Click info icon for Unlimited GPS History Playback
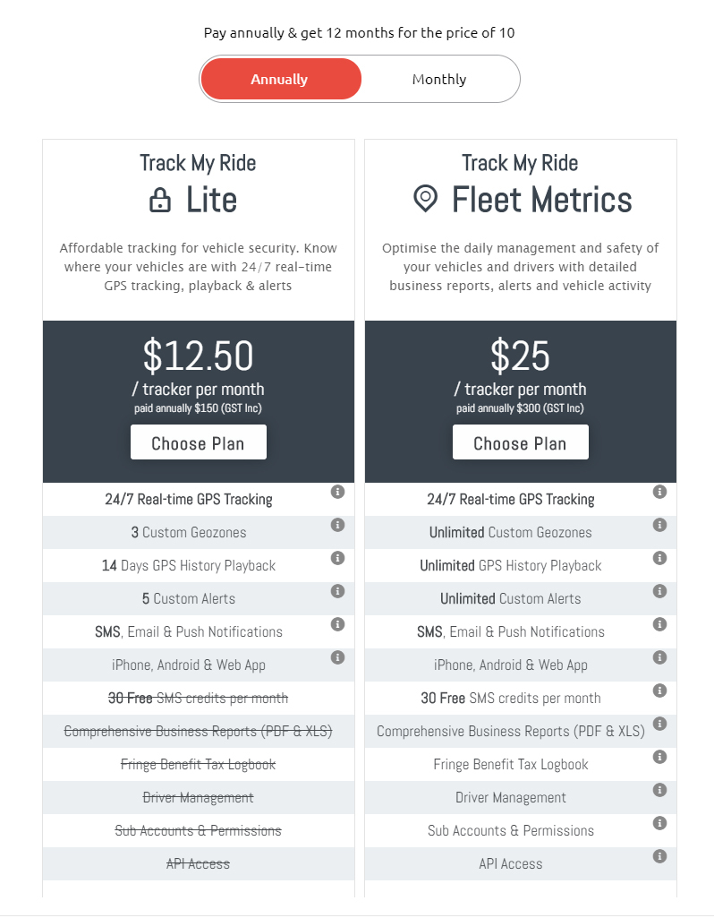The width and height of the screenshot is (714, 918). (659, 558)
